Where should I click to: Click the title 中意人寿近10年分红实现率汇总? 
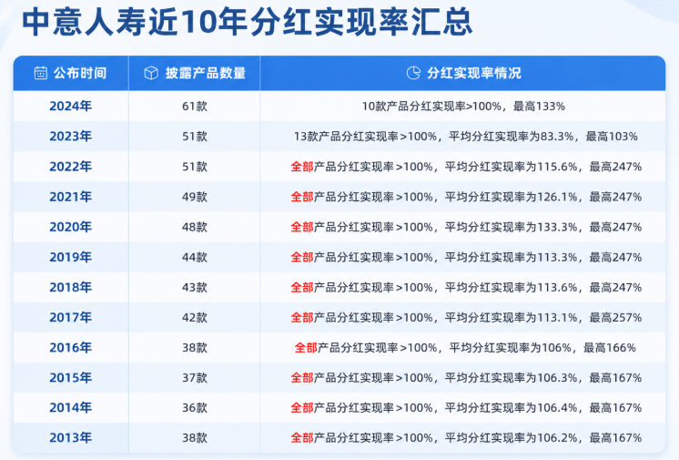248,22
